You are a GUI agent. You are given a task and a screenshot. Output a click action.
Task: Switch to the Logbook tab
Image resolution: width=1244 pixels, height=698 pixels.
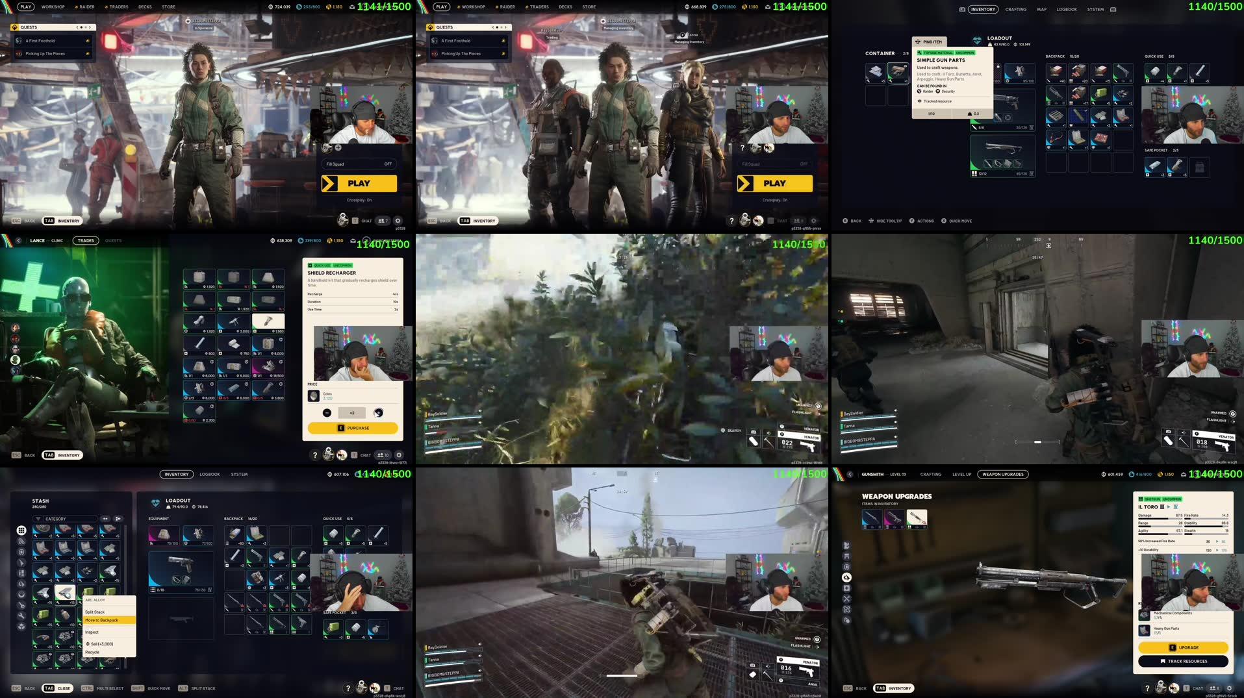(210, 474)
